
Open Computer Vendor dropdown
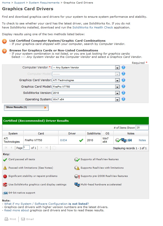tap(117, 68)
